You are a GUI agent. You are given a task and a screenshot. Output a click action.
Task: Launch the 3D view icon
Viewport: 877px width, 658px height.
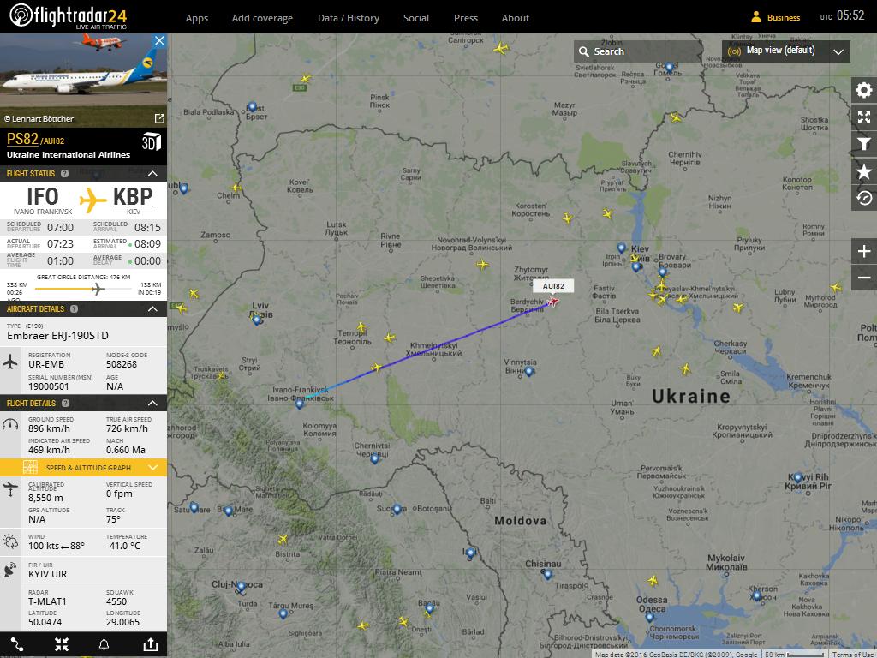[x=151, y=141]
